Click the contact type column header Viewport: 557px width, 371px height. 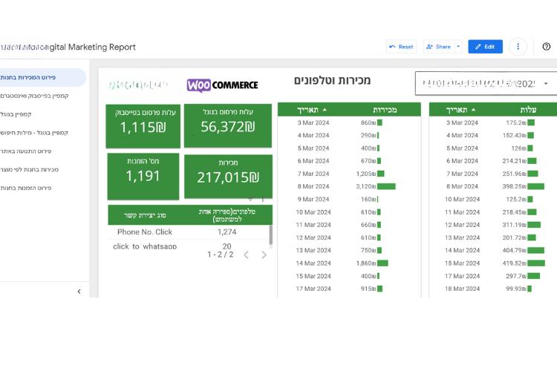pos(145,215)
